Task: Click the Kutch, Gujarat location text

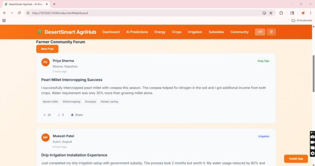Action: [62, 142]
